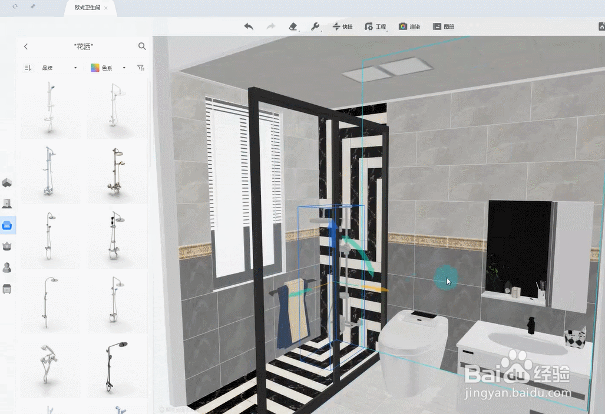Image resolution: width=605 pixels, height=414 pixels.
Task: Click the orange axis arrow gizmo
Action: (x=375, y=289)
